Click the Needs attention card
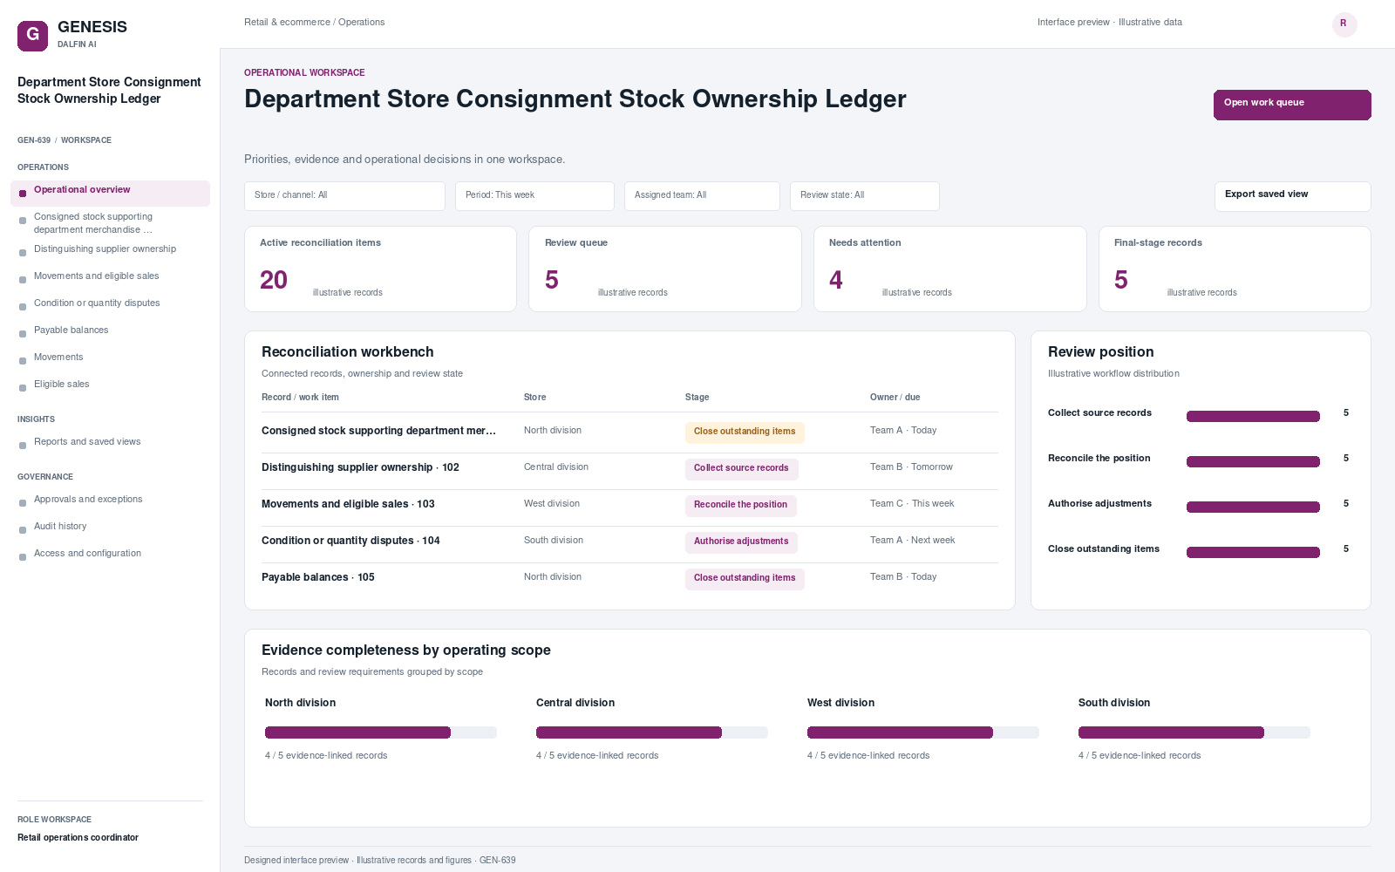The width and height of the screenshot is (1395, 872). (949, 269)
